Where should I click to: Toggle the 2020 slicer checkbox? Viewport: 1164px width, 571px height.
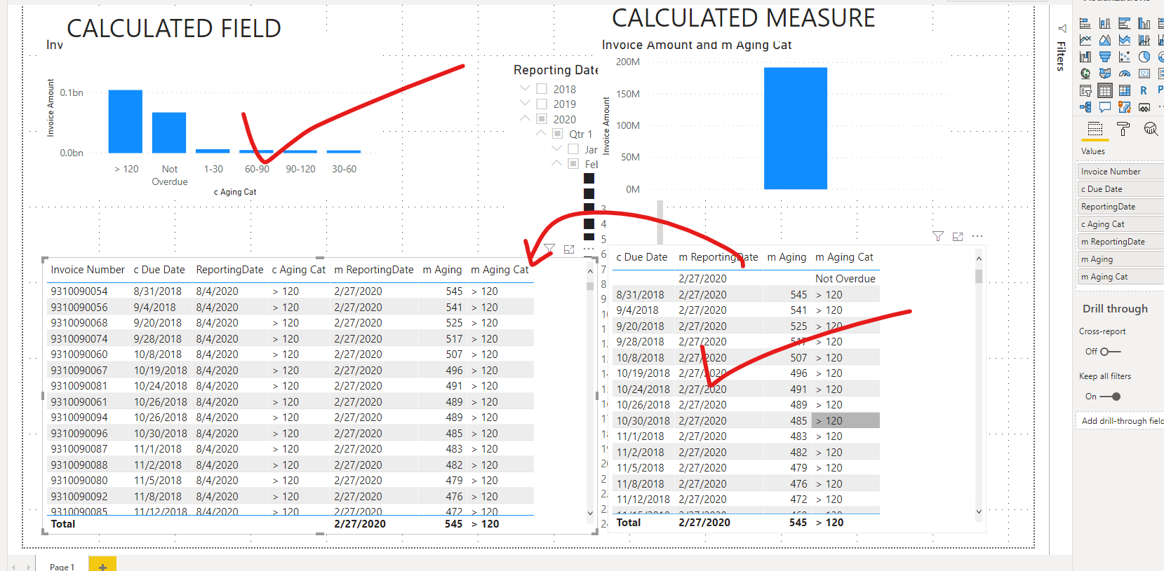point(542,119)
